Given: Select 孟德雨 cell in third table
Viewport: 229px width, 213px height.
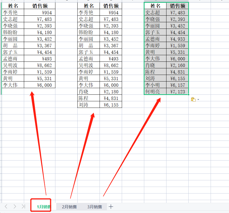Looking at the screenshot, I should (x=155, y=39).
